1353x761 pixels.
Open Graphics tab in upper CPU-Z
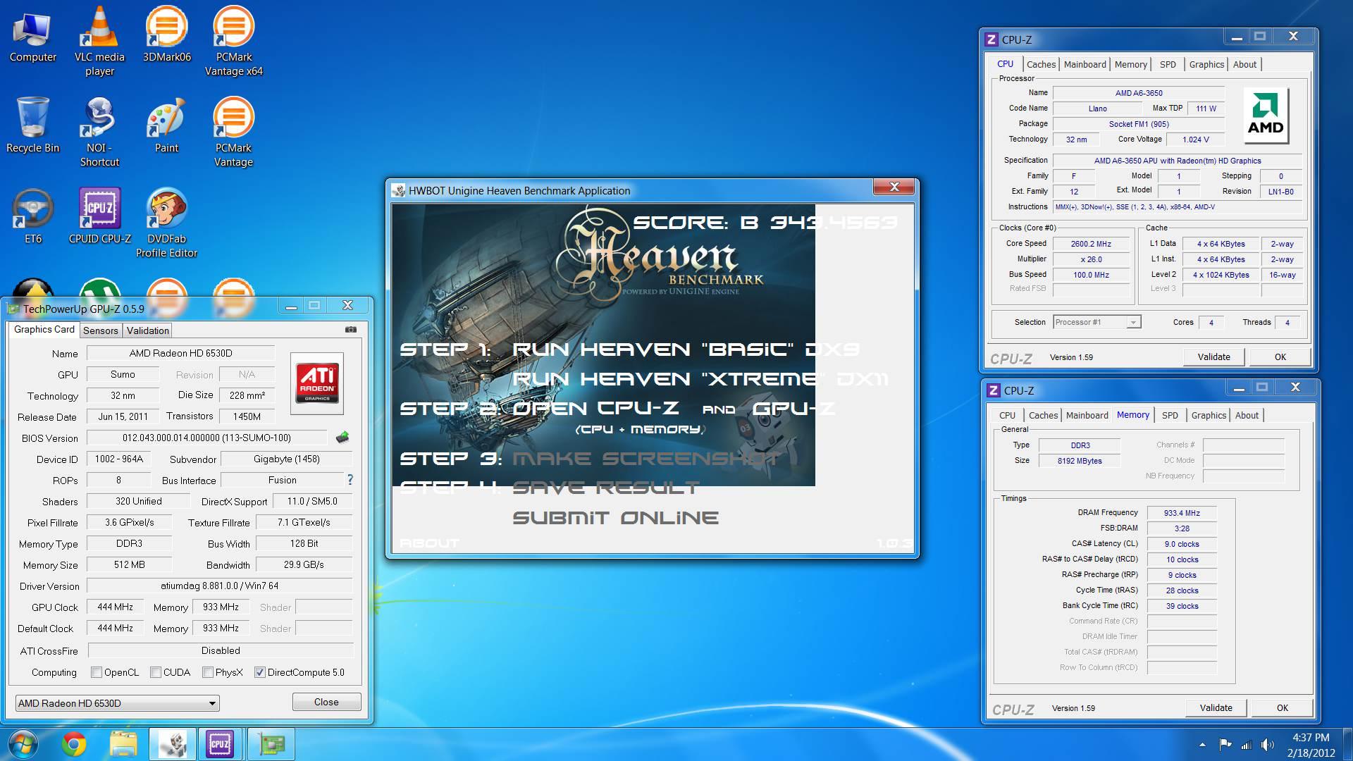click(x=1206, y=64)
